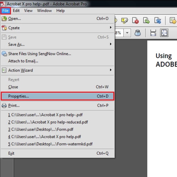Toggle the Fit One Full Page icon
Screen dimensions: 177x177
pos(164,33)
